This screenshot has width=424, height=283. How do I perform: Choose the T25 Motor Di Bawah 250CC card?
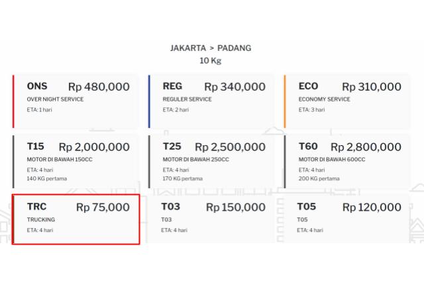click(211, 161)
